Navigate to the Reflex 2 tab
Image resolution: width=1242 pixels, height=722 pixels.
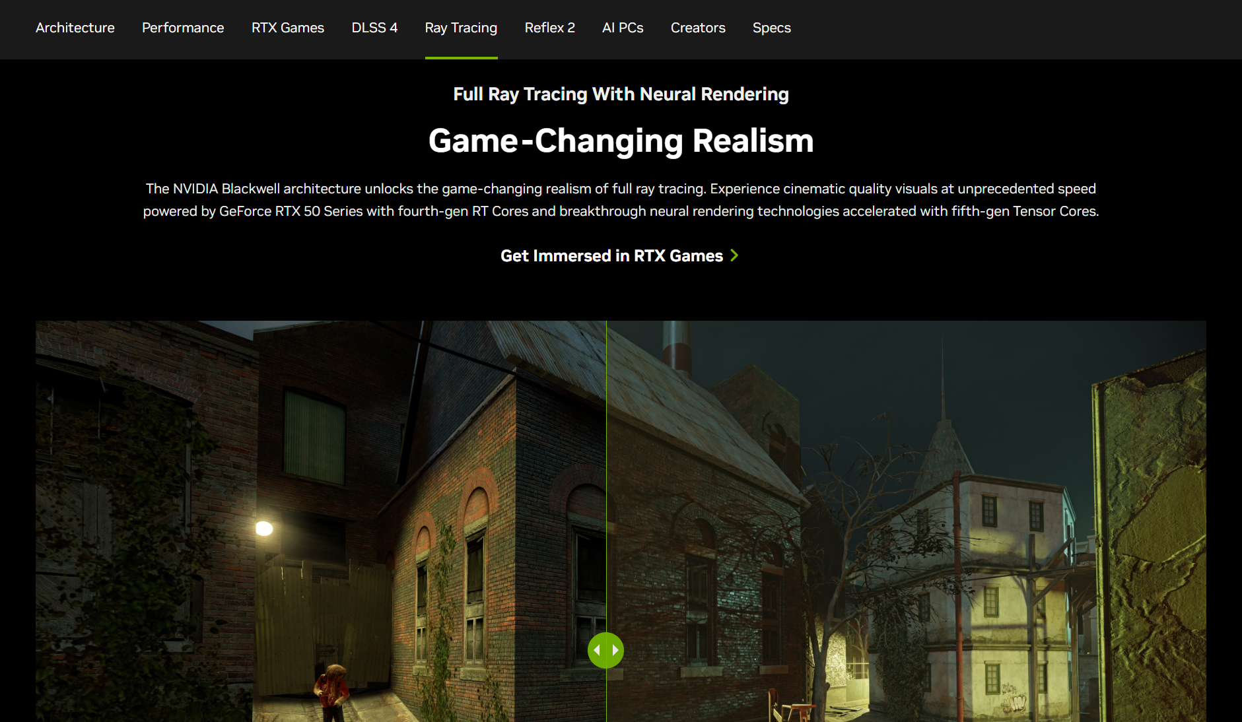[x=549, y=28]
